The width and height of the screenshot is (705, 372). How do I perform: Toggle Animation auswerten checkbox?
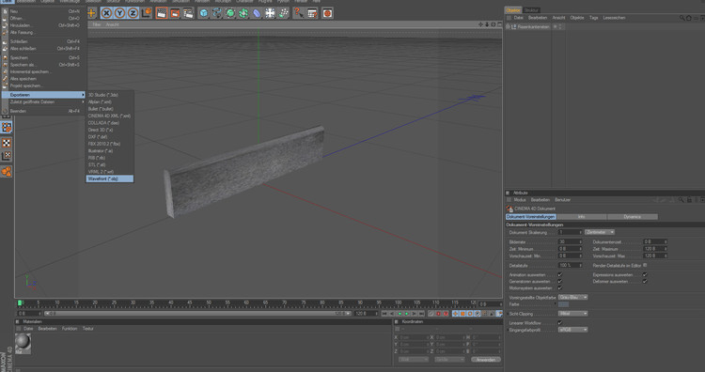560,274
